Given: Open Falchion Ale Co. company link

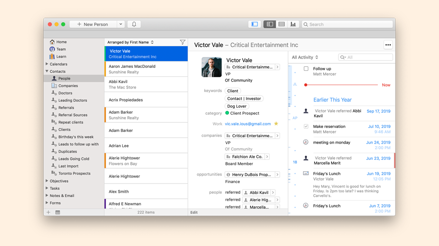Looking at the screenshot, I should [x=247, y=156].
